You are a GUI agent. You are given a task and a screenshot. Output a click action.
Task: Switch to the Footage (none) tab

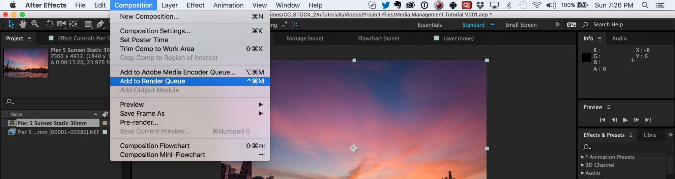pos(305,39)
